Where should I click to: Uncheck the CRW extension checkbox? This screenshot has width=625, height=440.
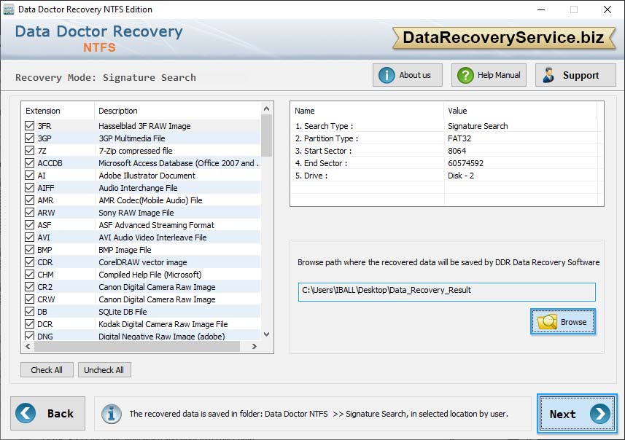(x=29, y=299)
